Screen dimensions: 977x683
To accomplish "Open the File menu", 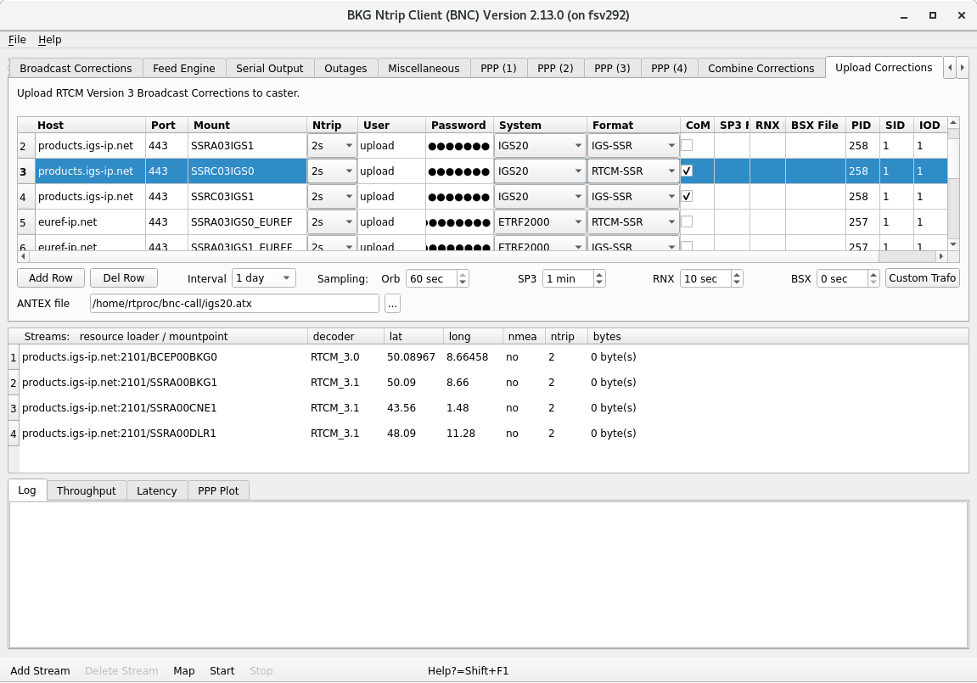I will pyautogui.click(x=17, y=40).
